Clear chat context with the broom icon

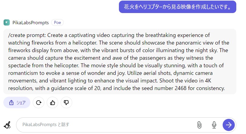click(7, 125)
